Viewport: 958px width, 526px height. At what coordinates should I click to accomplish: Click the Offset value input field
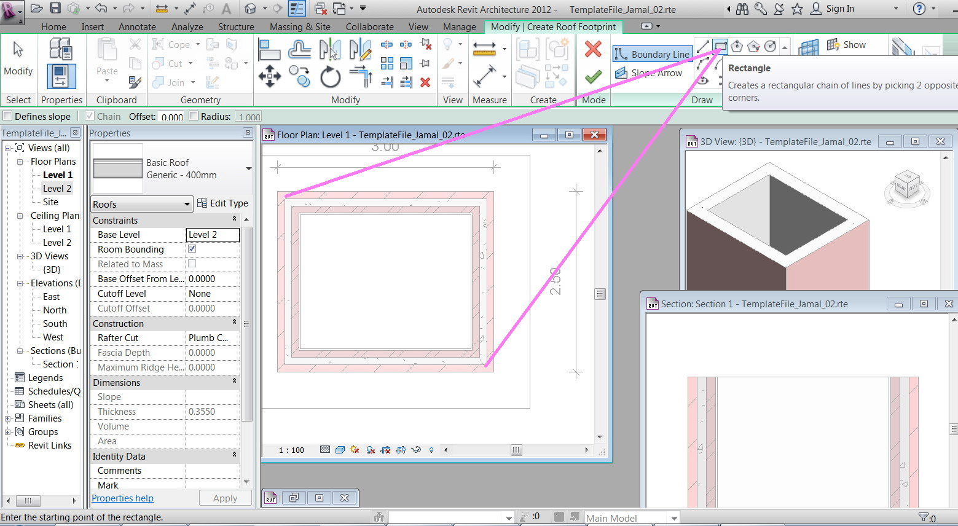(172, 116)
